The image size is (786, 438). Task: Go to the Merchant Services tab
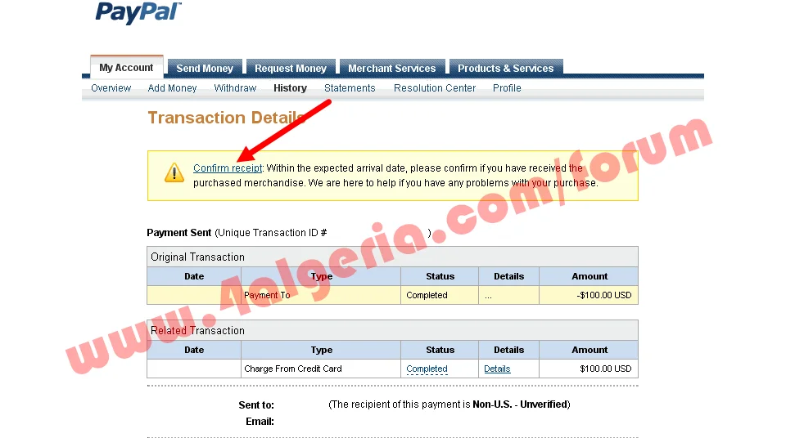391,69
